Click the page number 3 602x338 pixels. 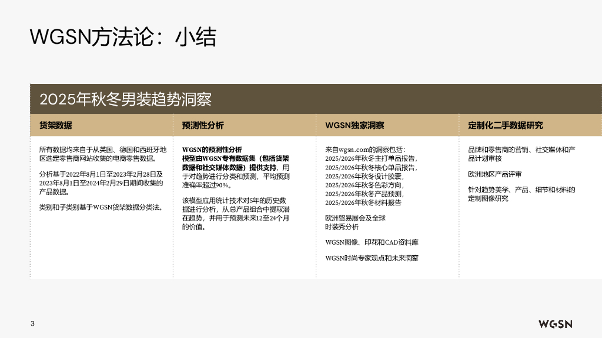point(33,323)
